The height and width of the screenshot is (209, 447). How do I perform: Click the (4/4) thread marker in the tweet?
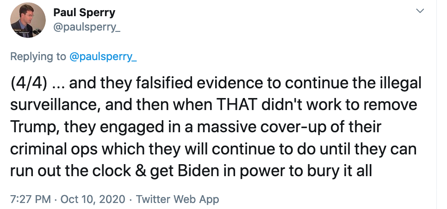click(x=29, y=84)
